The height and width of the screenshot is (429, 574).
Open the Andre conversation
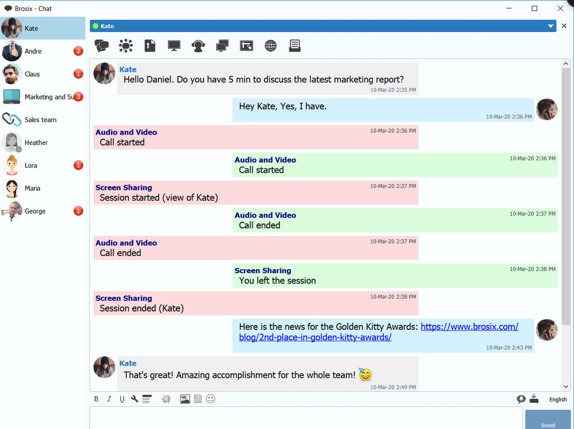[x=43, y=51]
